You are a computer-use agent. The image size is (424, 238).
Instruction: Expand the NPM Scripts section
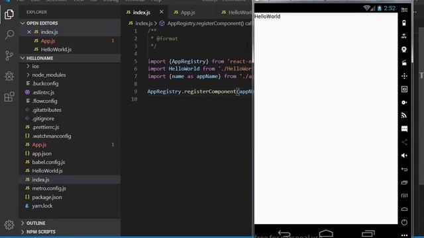(x=70, y=232)
